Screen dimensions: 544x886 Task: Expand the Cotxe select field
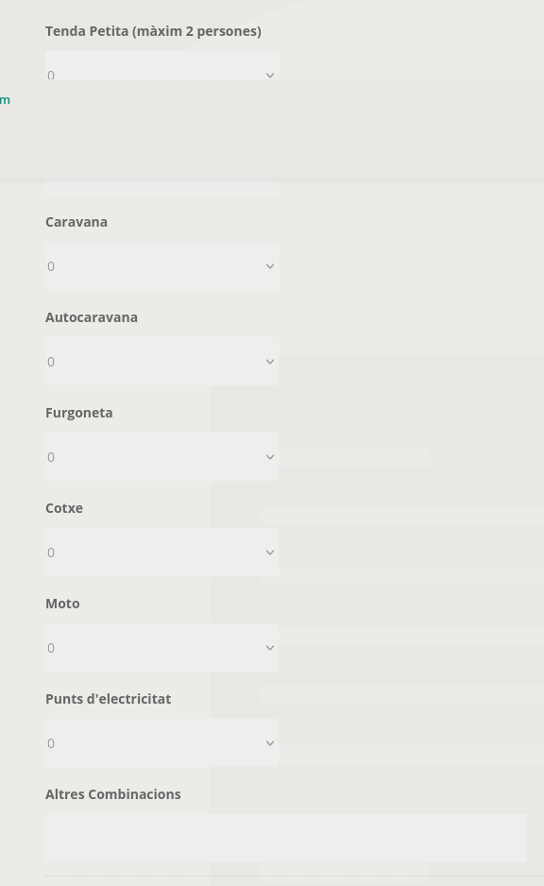coord(161,553)
